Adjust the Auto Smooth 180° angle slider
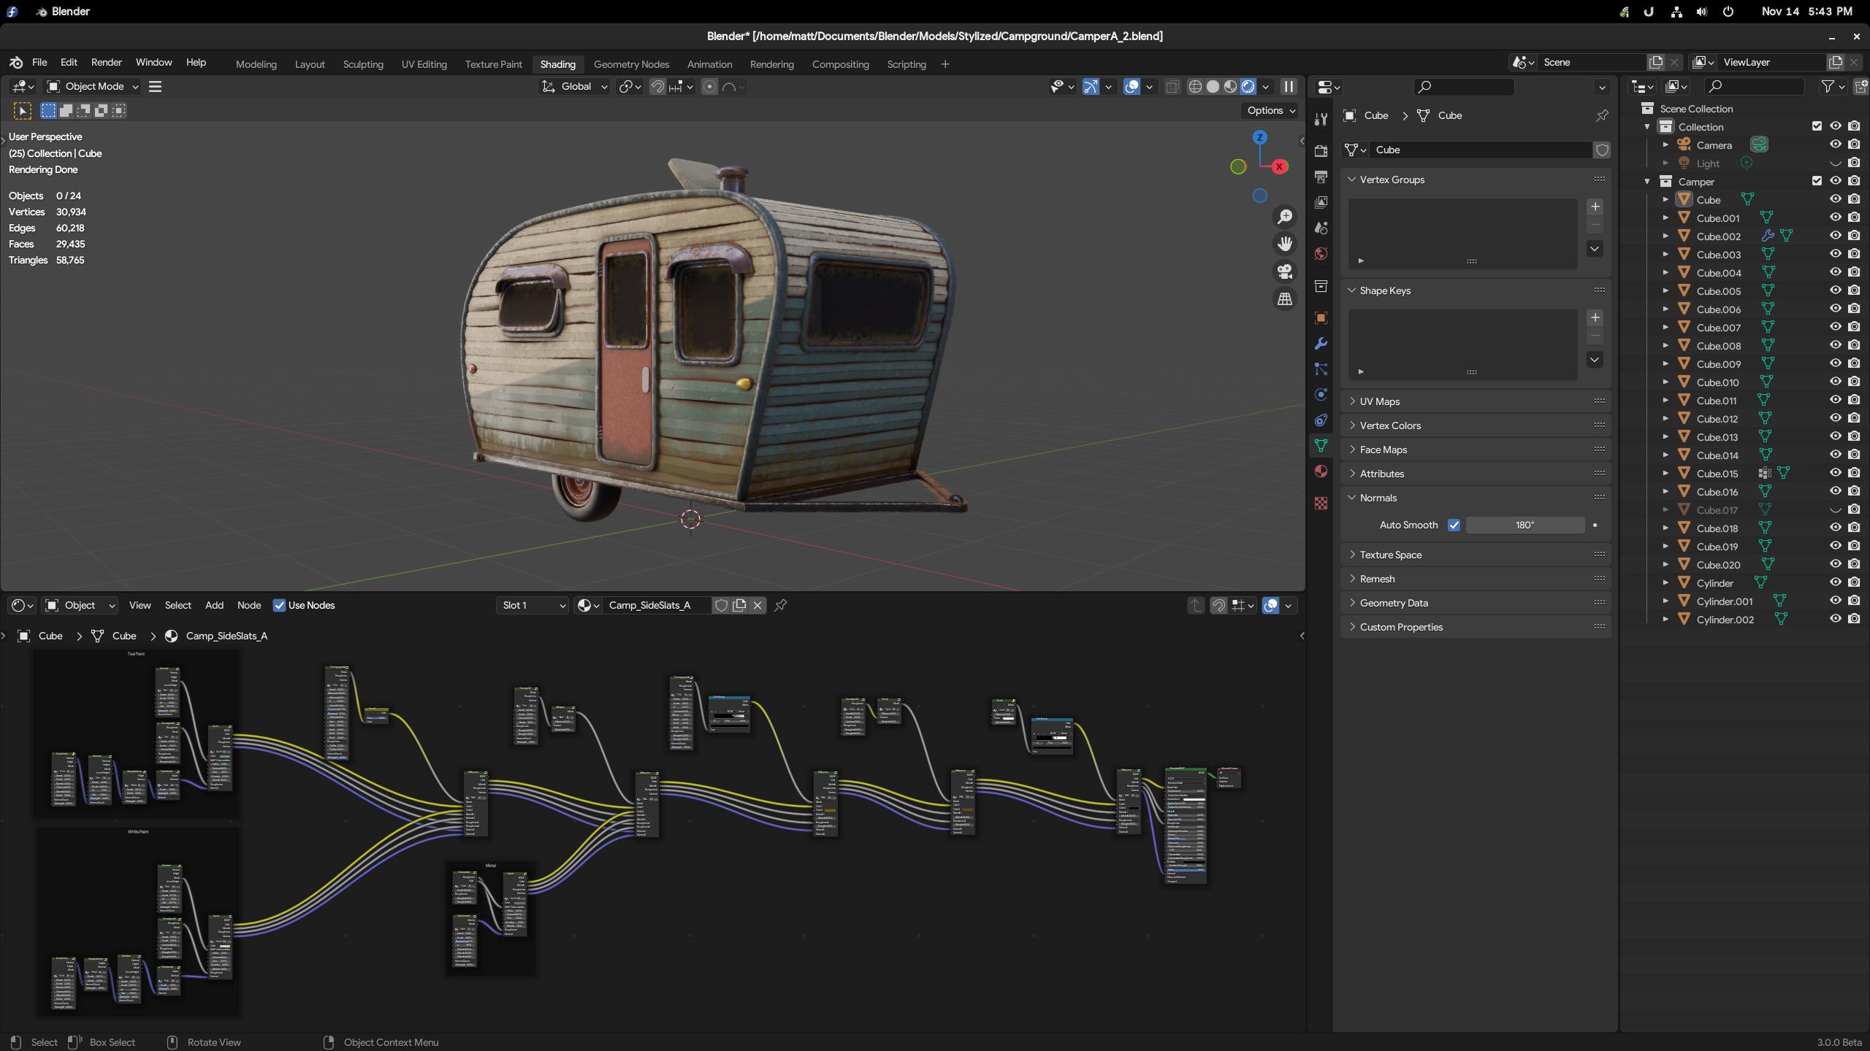Screen dimensions: 1870x1051 click(1525, 525)
